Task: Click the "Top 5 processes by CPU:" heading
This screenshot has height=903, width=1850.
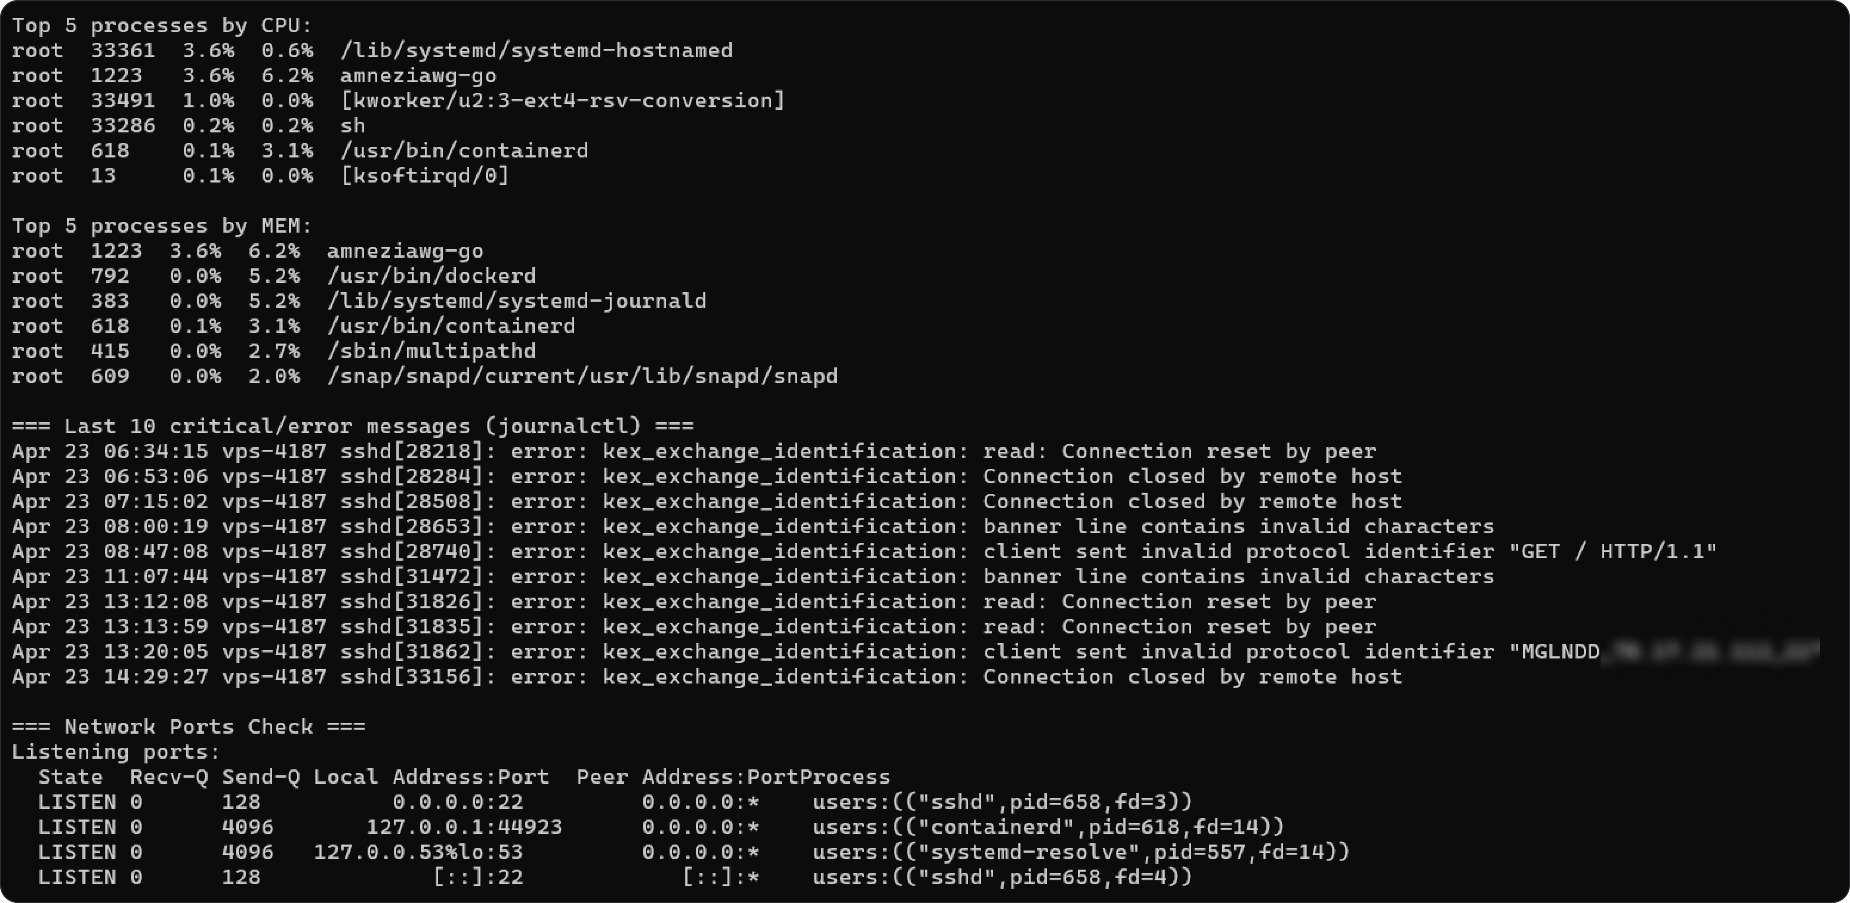Action: 162,26
